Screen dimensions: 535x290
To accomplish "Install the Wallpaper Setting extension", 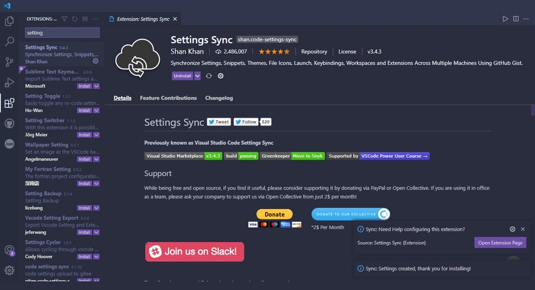I will point(84,159).
